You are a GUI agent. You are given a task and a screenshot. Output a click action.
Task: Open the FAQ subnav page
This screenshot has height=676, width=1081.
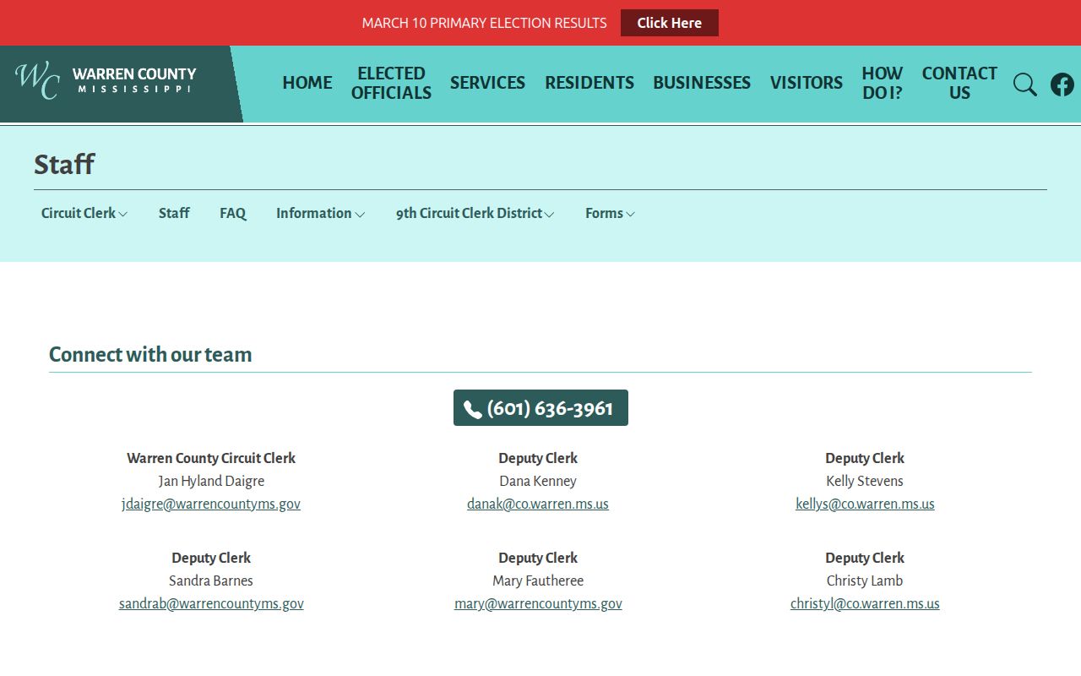[x=233, y=214]
